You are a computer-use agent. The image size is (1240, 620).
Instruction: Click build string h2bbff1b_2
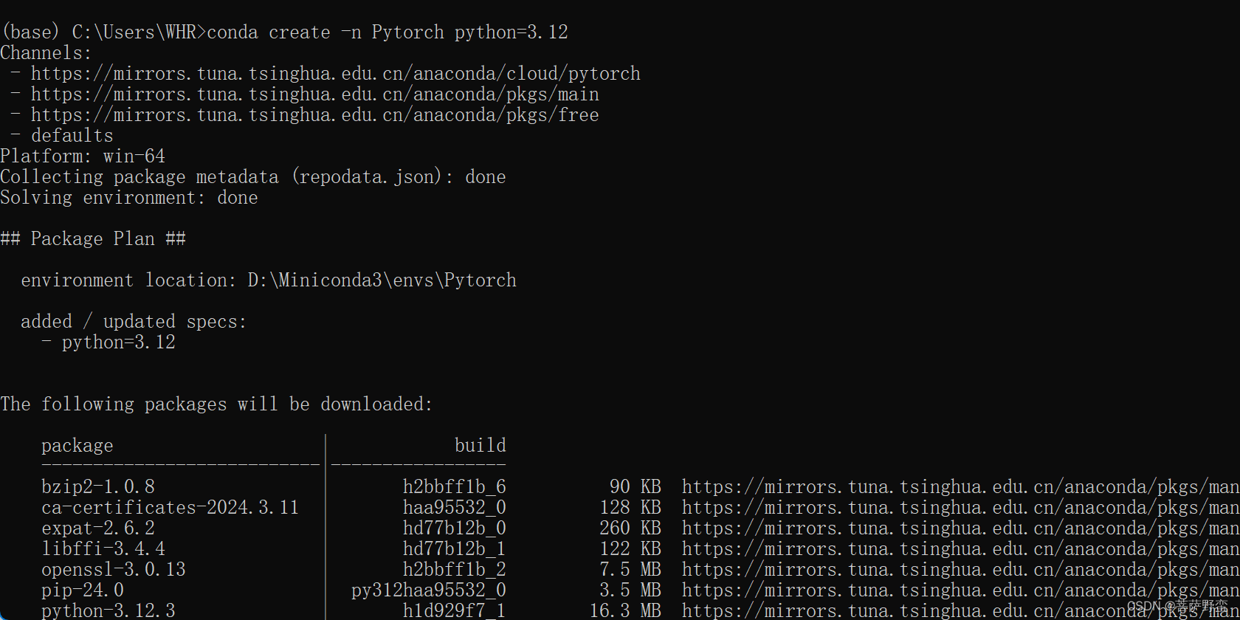[455, 570]
